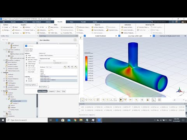Click the Help button in Contours dialog

pos(64,91)
